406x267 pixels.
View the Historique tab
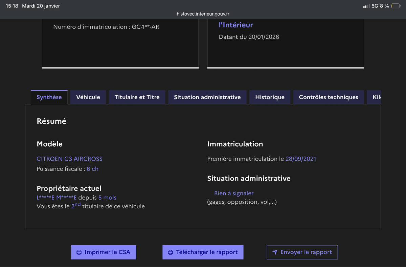coord(270,97)
